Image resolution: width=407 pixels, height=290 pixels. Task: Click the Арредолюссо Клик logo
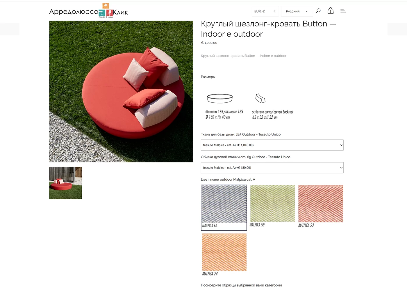[89, 11]
